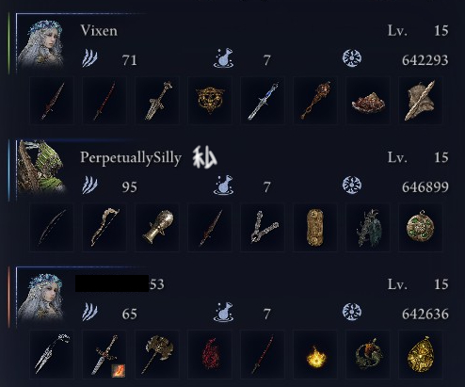The height and width of the screenshot is (387, 465).
Task: Select the golden mask item in Vixen's inventory
Action: (210, 101)
